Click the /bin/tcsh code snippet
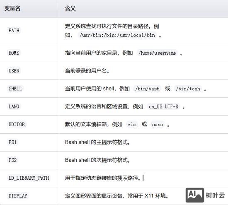This screenshot has height=207, width=228. (x=188, y=89)
